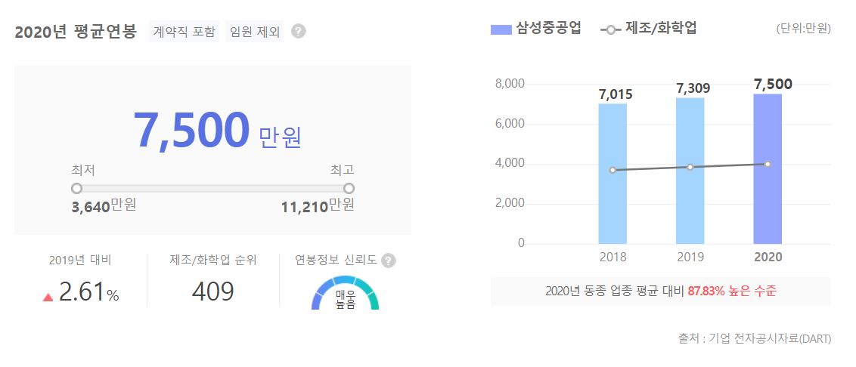Click the 2020년 평균연봉 heading
The height and width of the screenshot is (367, 856).
pyautogui.click(x=76, y=32)
